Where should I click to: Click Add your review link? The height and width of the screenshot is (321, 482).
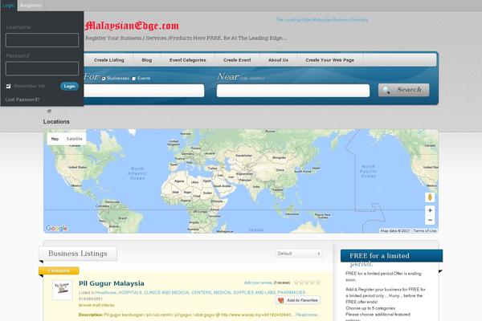coord(258,282)
